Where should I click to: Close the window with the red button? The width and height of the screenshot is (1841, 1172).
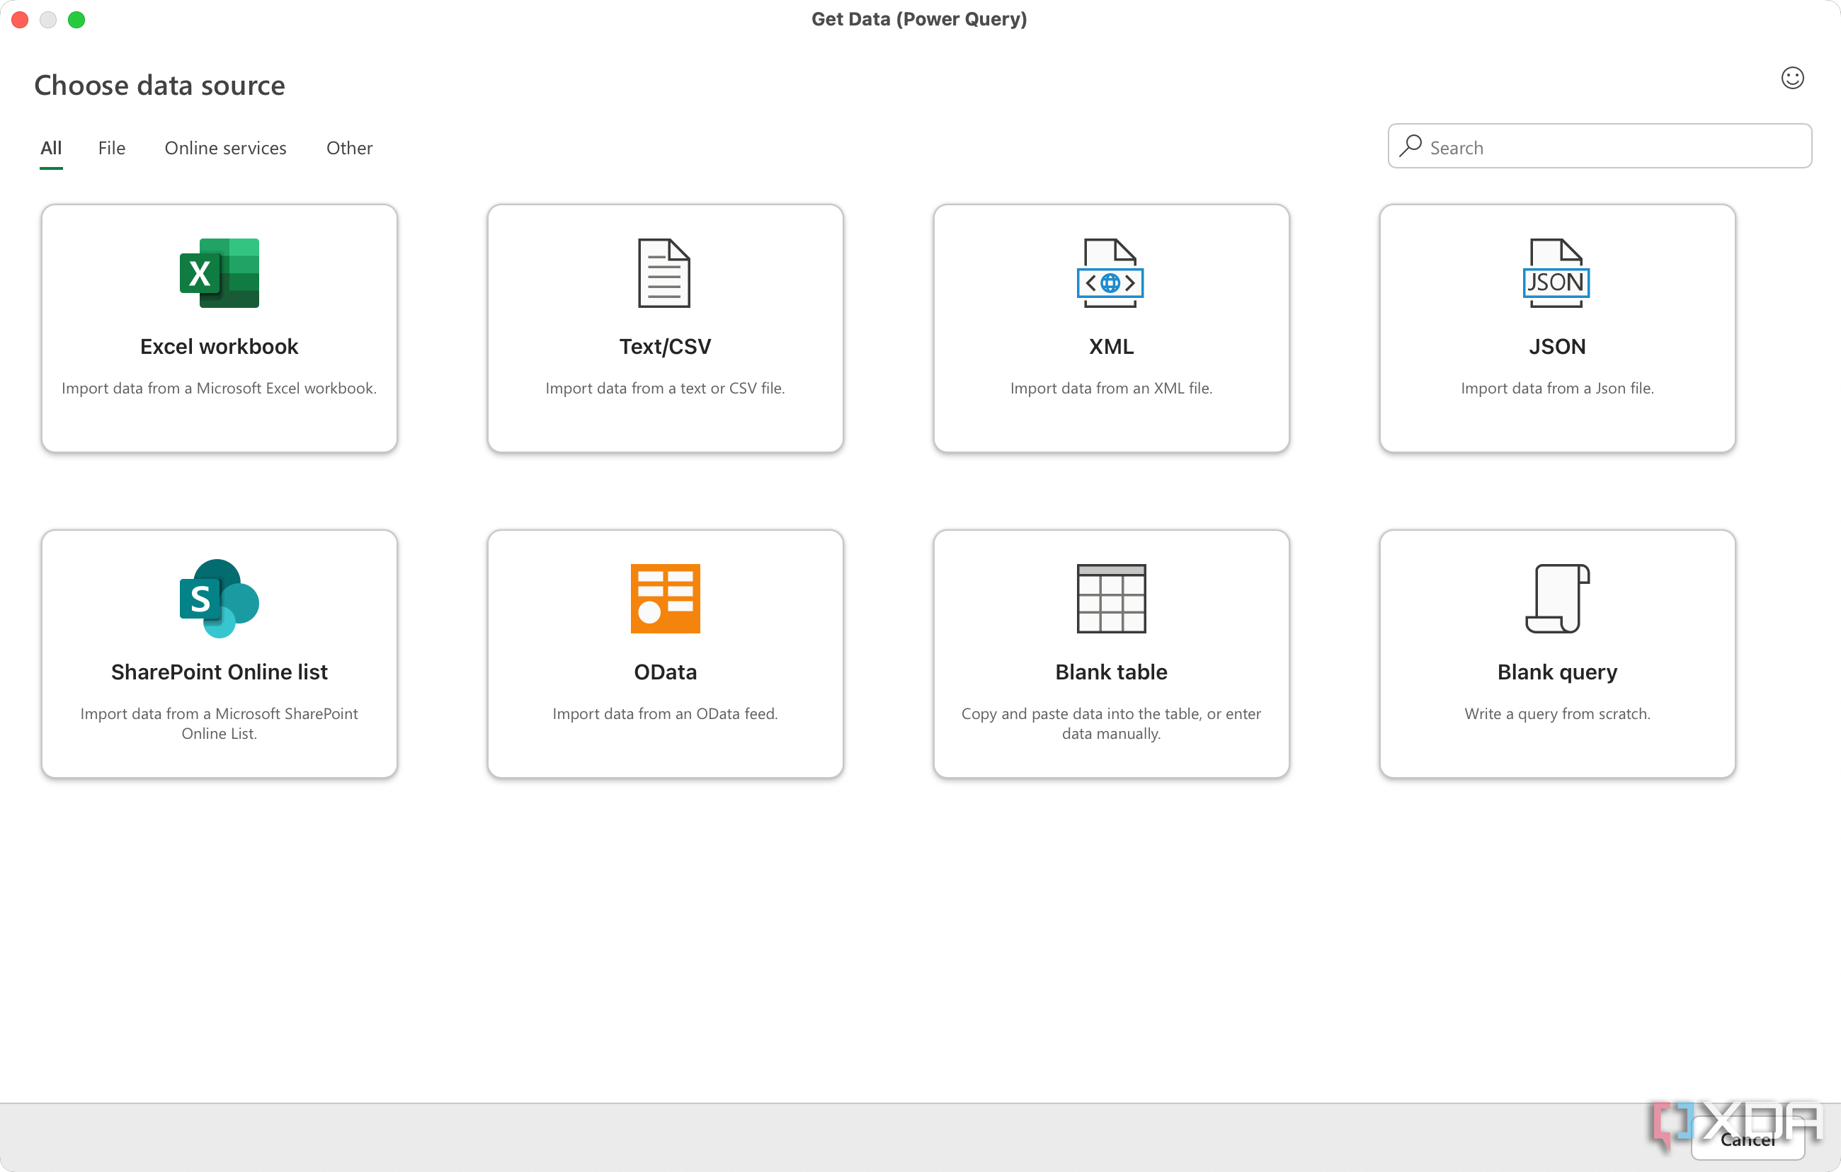point(21,19)
